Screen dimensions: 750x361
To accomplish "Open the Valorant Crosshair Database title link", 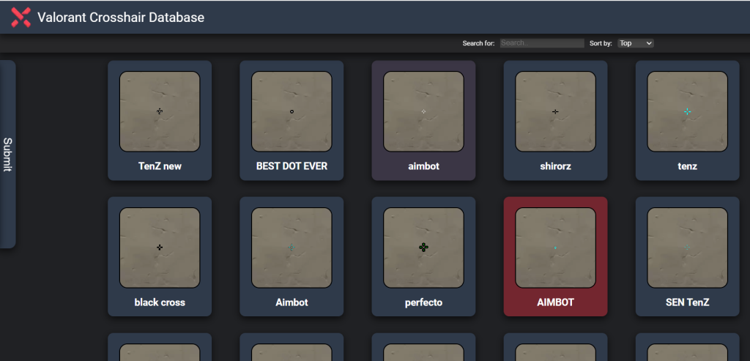I will pos(121,18).
